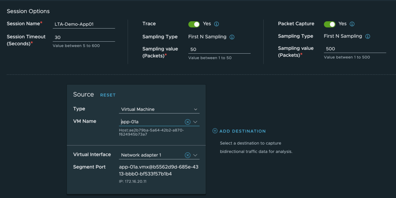This screenshot has width=396, height=198.
Task: Focus the Trace sampling value field
Action: 219,49
